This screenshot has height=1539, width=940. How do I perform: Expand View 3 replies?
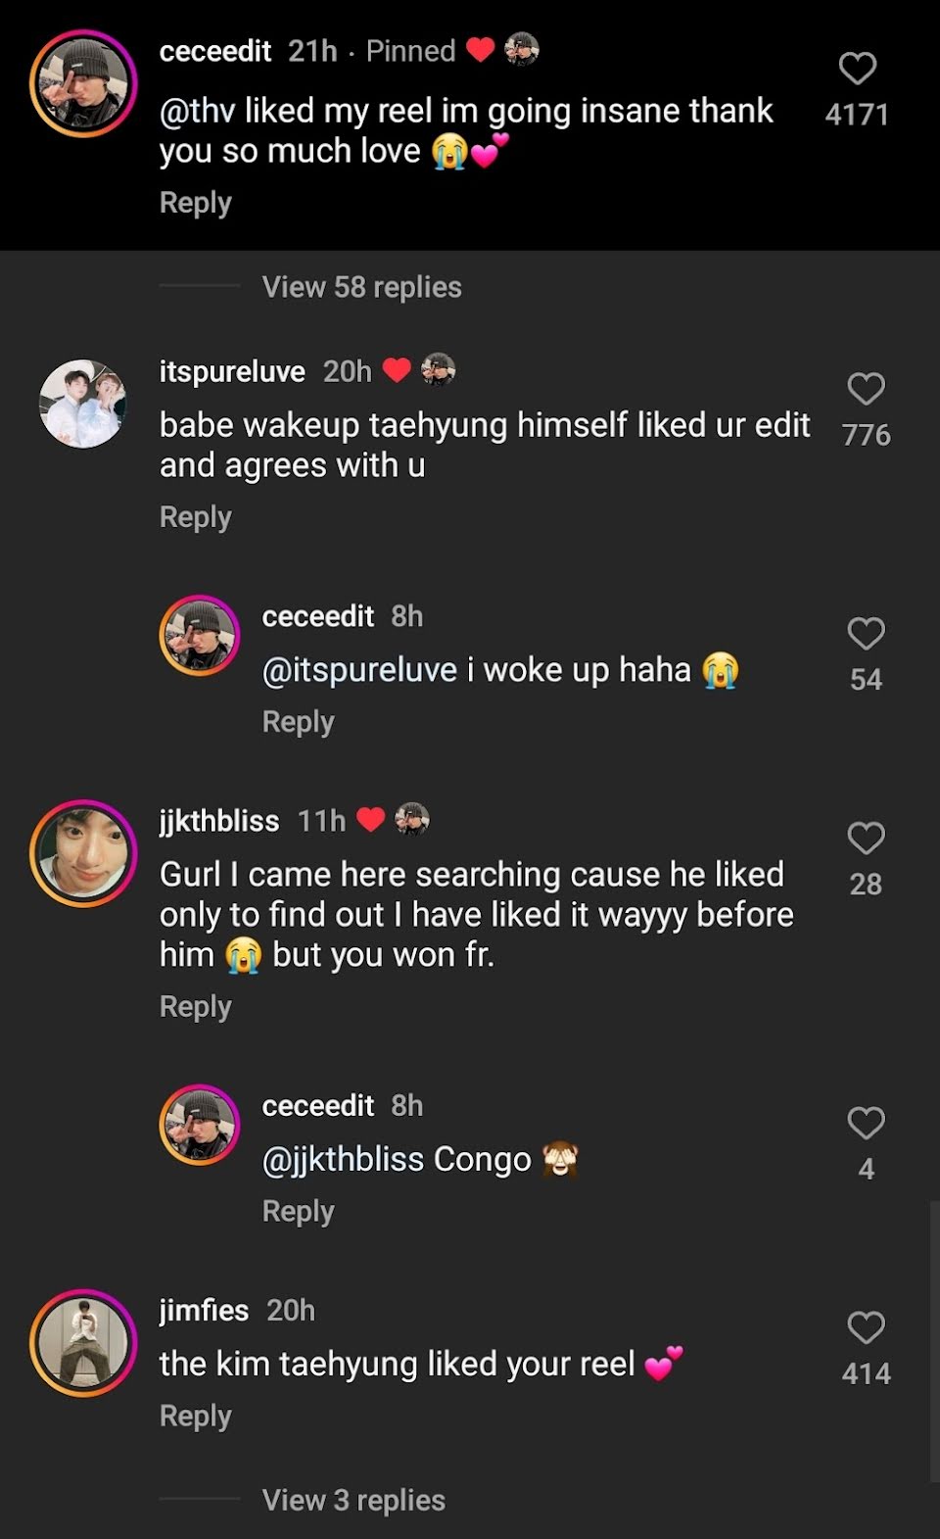coord(353,1500)
